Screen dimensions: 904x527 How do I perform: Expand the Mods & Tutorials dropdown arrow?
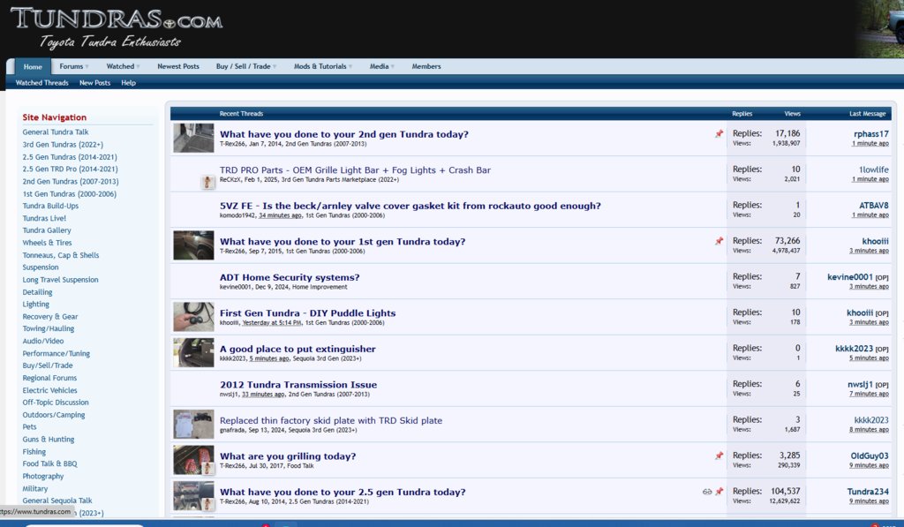pyautogui.click(x=350, y=67)
